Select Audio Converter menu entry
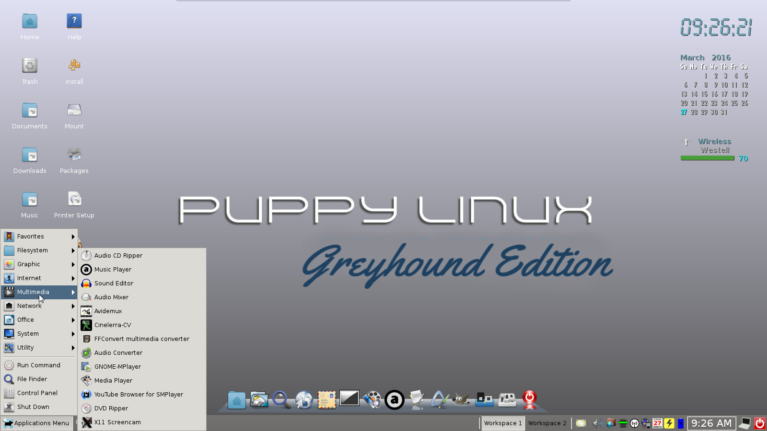767x431 pixels. point(142,353)
